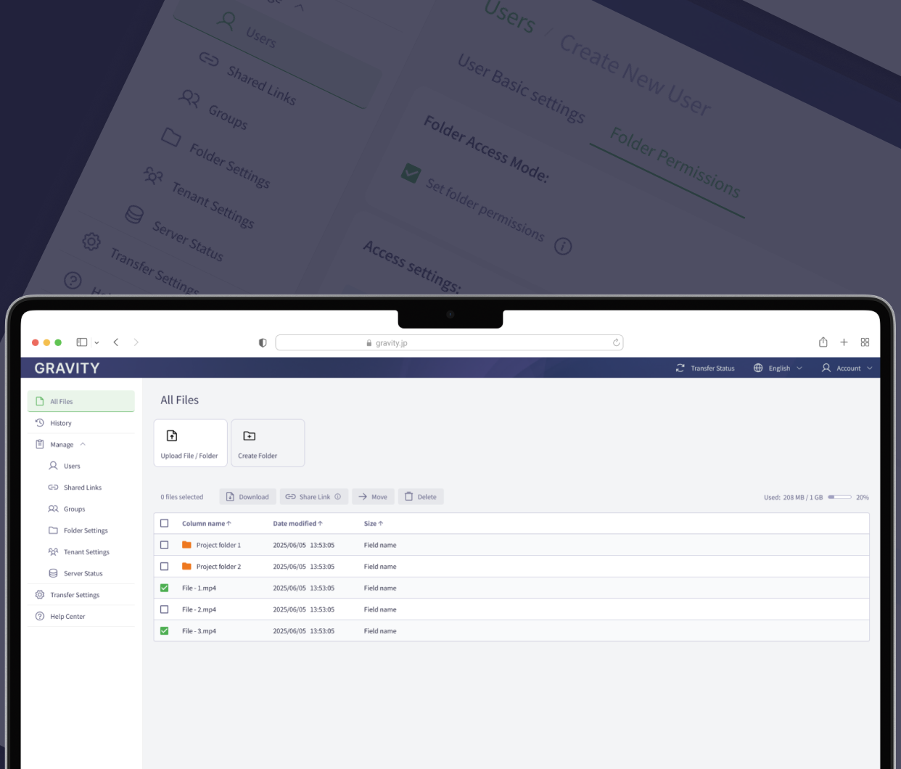Click the privacy shield icon in browser
This screenshot has height=769, width=901.
pos(263,342)
